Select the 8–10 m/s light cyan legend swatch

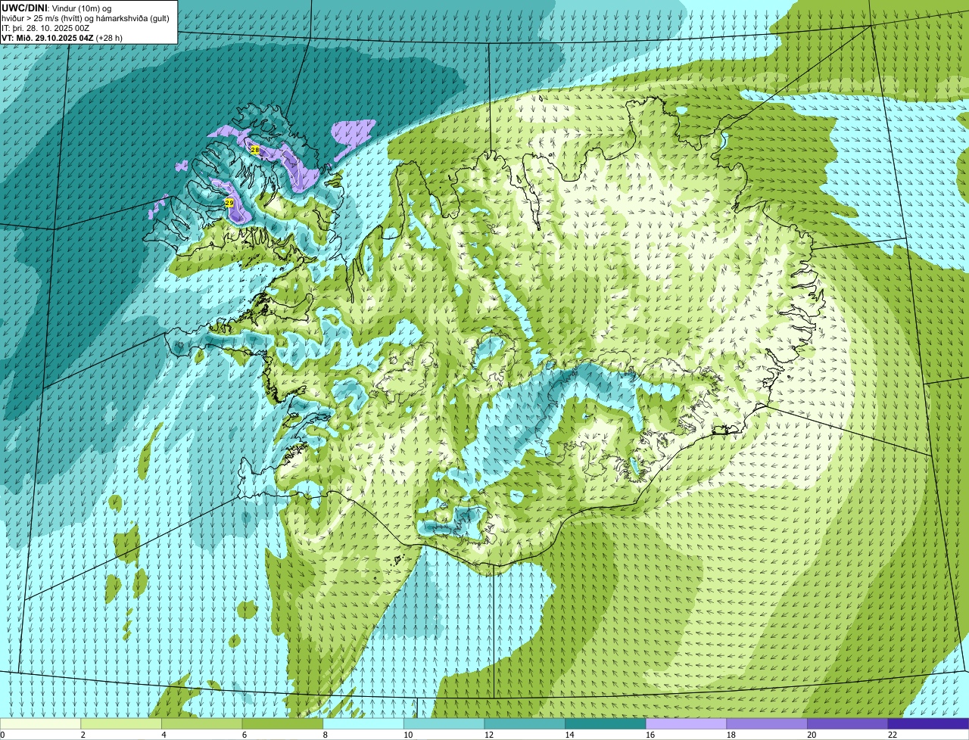click(x=363, y=723)
